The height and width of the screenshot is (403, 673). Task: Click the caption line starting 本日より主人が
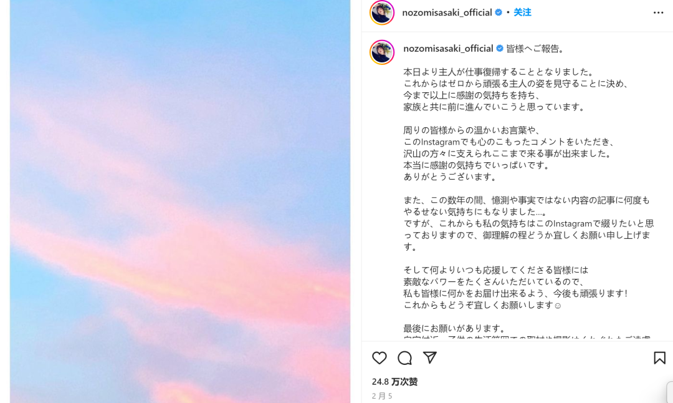pyautogui.click(x=500, y=72)
